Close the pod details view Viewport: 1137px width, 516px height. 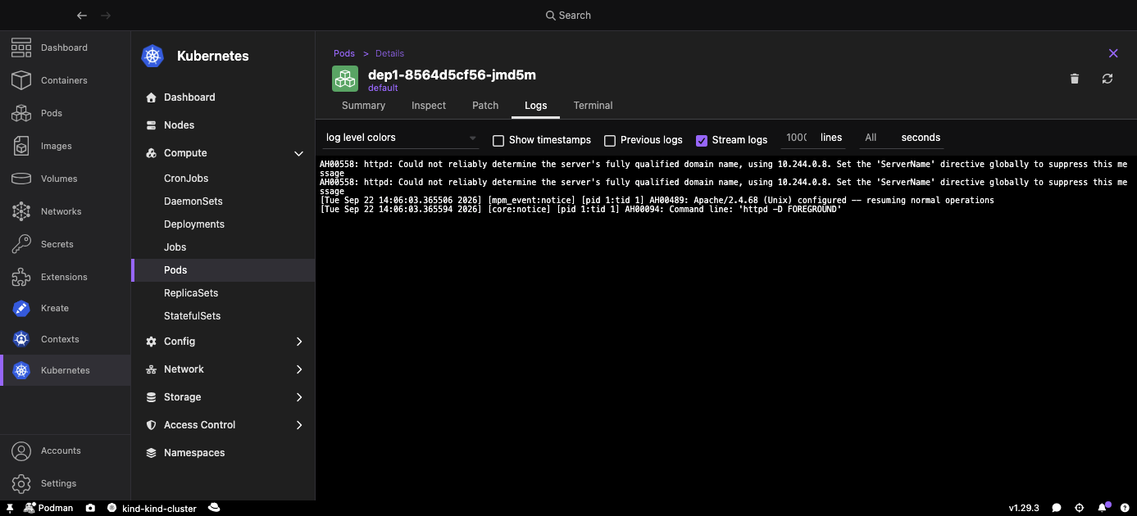point(1113,53)
